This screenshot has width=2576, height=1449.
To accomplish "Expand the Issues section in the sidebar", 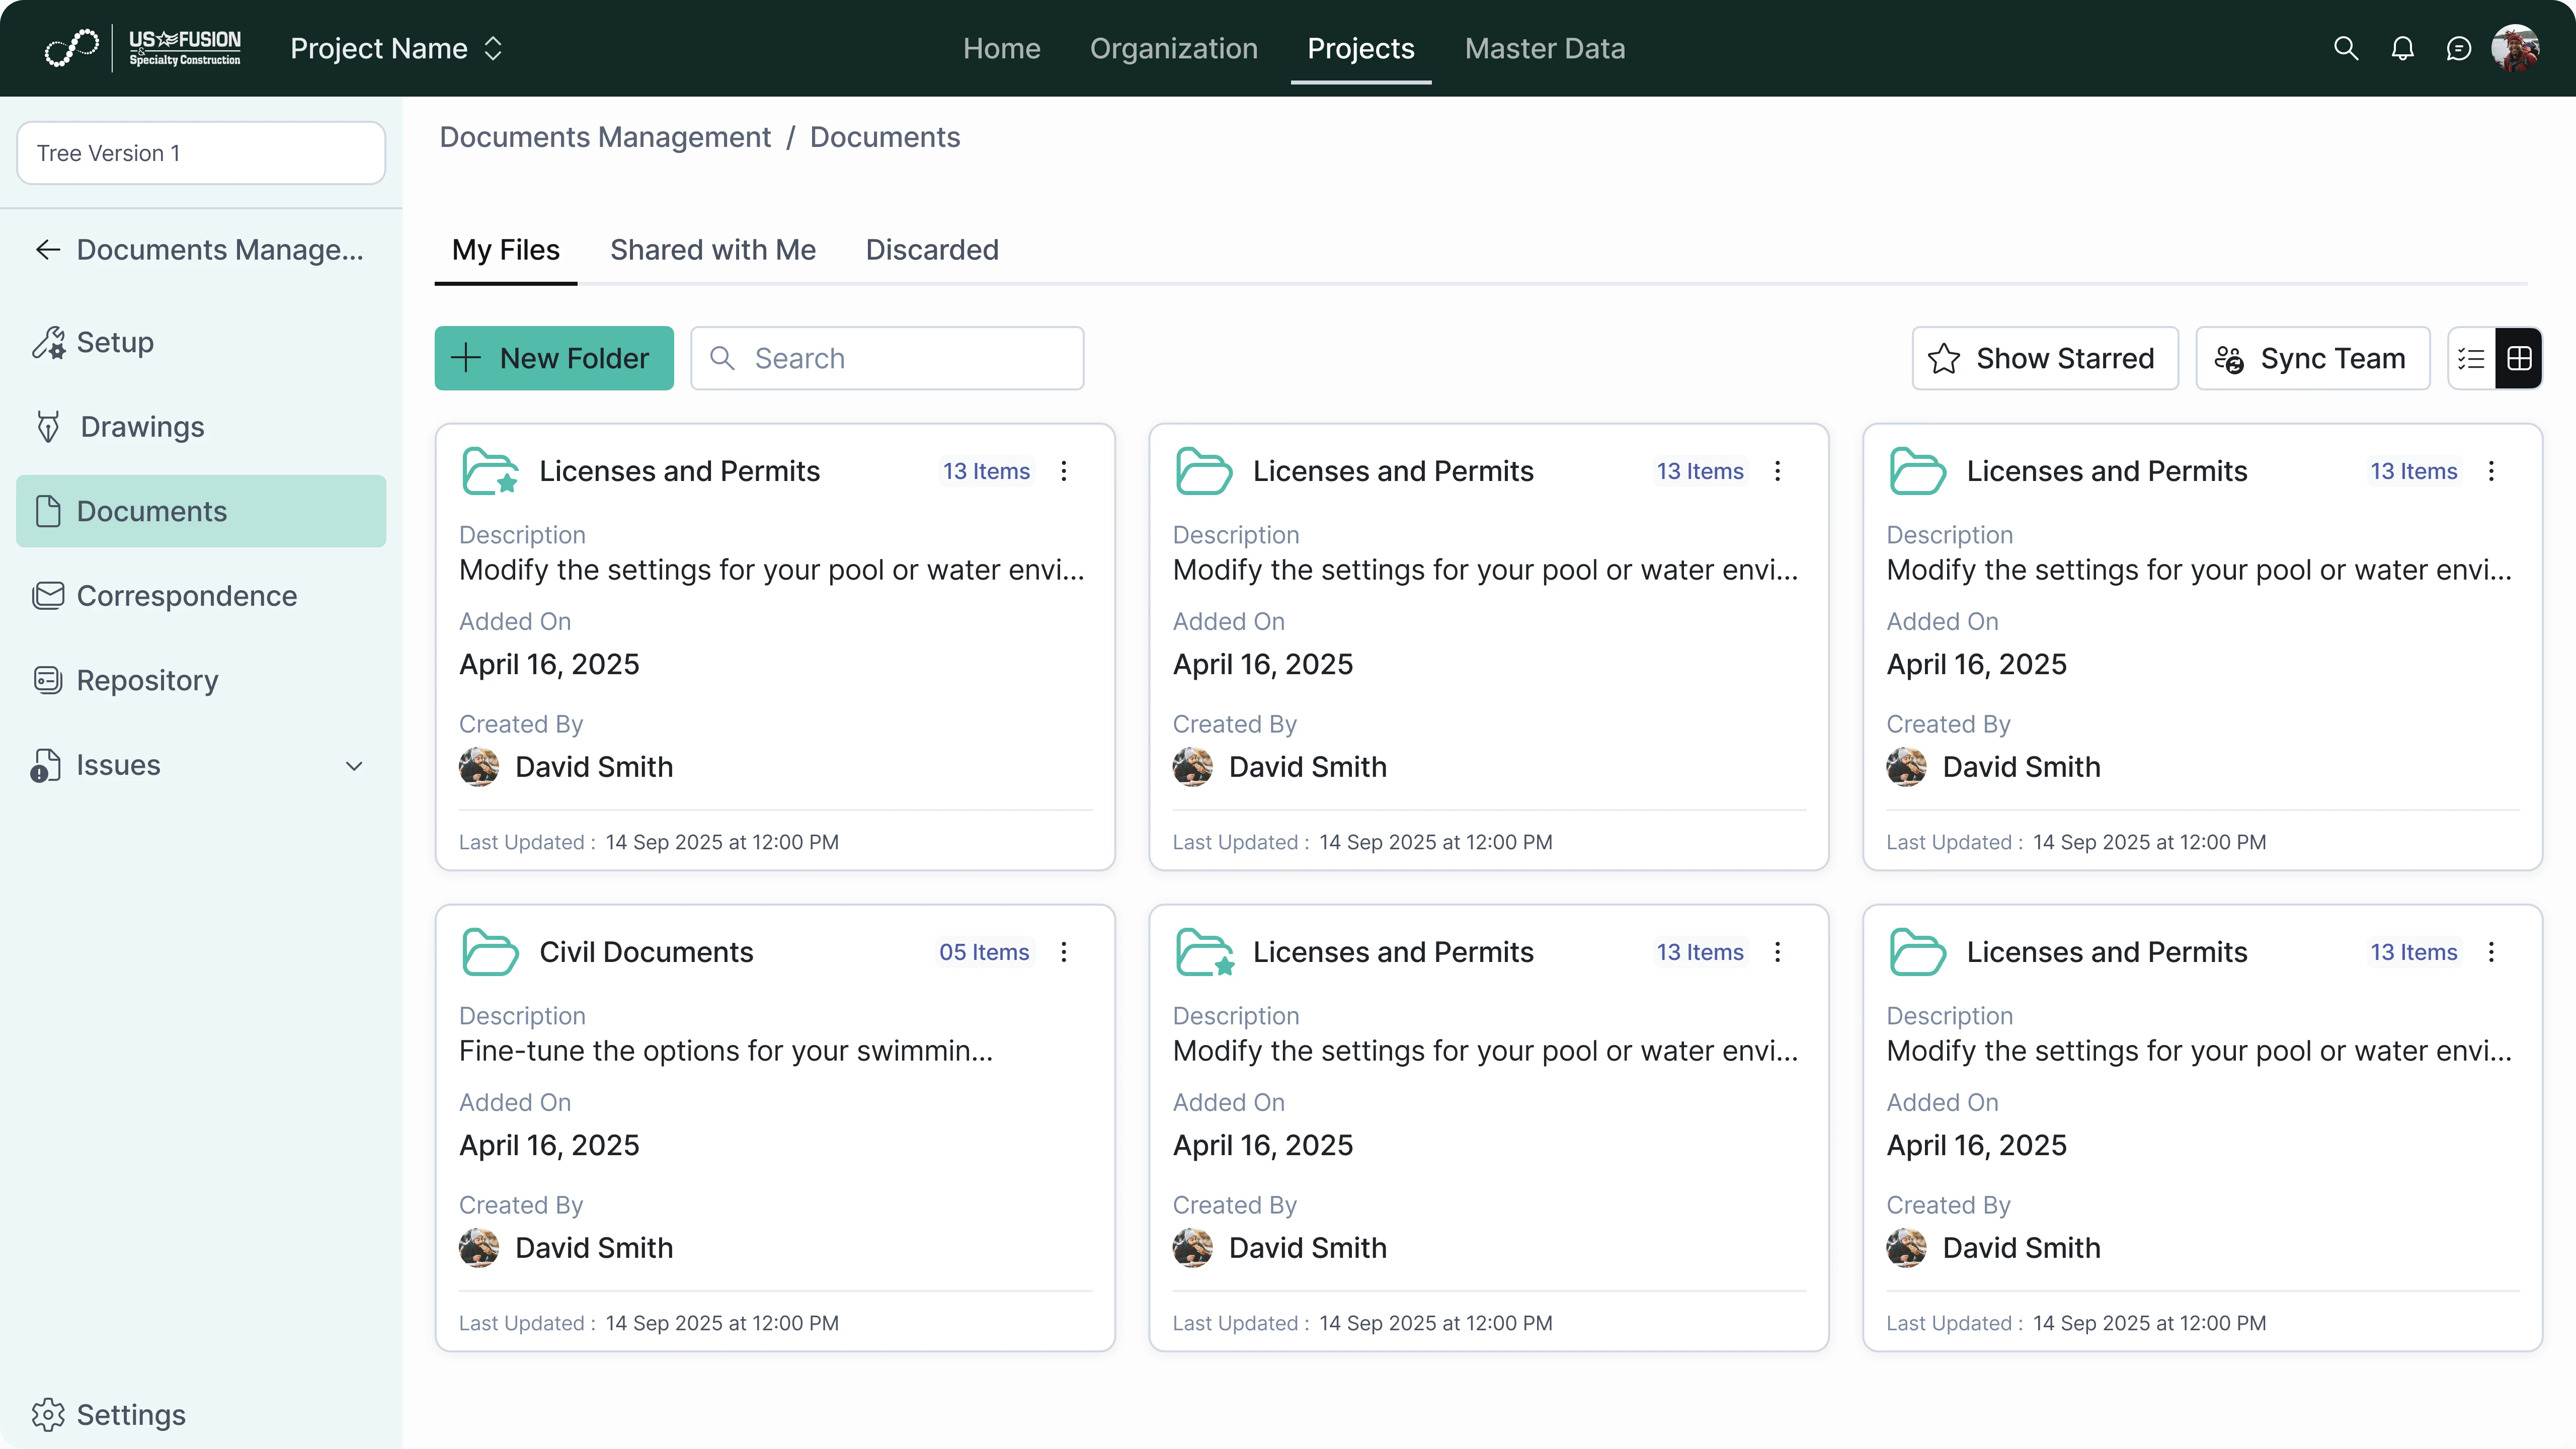I will [354, 765].
